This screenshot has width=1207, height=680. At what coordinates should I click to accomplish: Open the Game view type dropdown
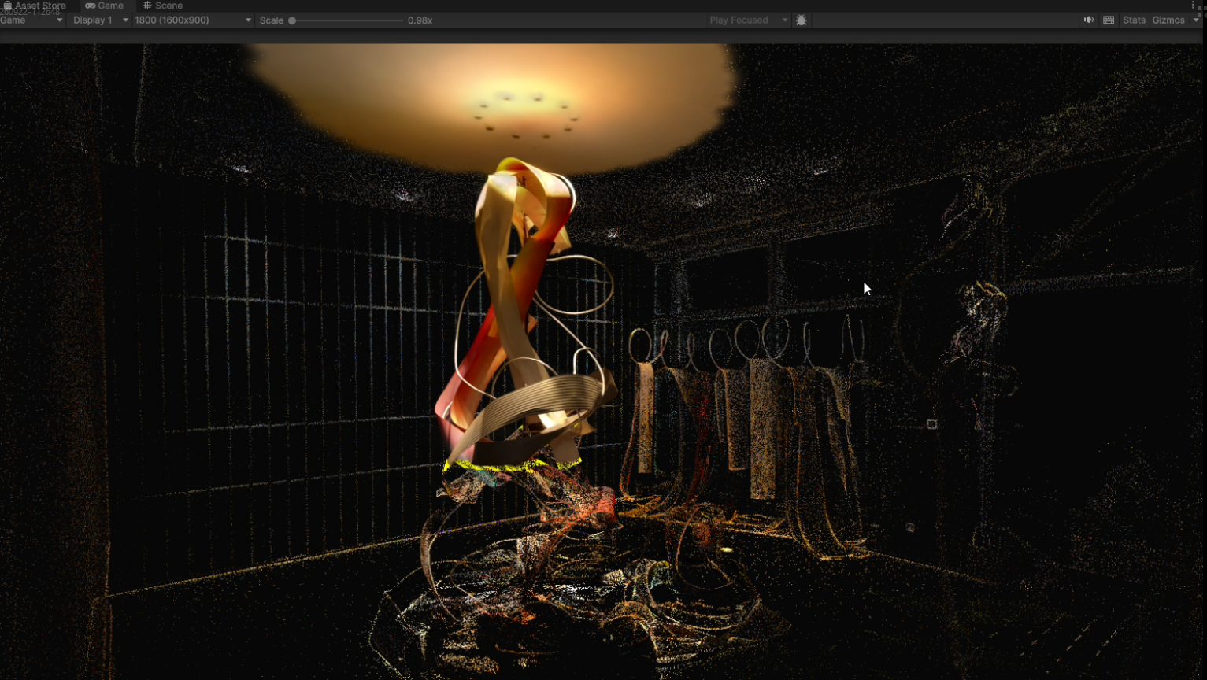(31, 20)
